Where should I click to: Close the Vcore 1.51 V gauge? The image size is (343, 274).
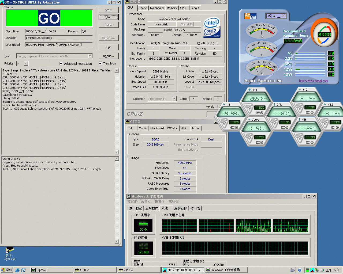tap(262, 143)
